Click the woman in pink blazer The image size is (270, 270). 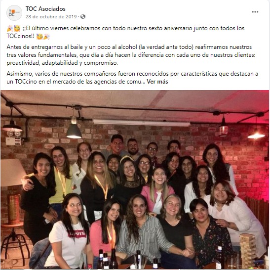157,191
